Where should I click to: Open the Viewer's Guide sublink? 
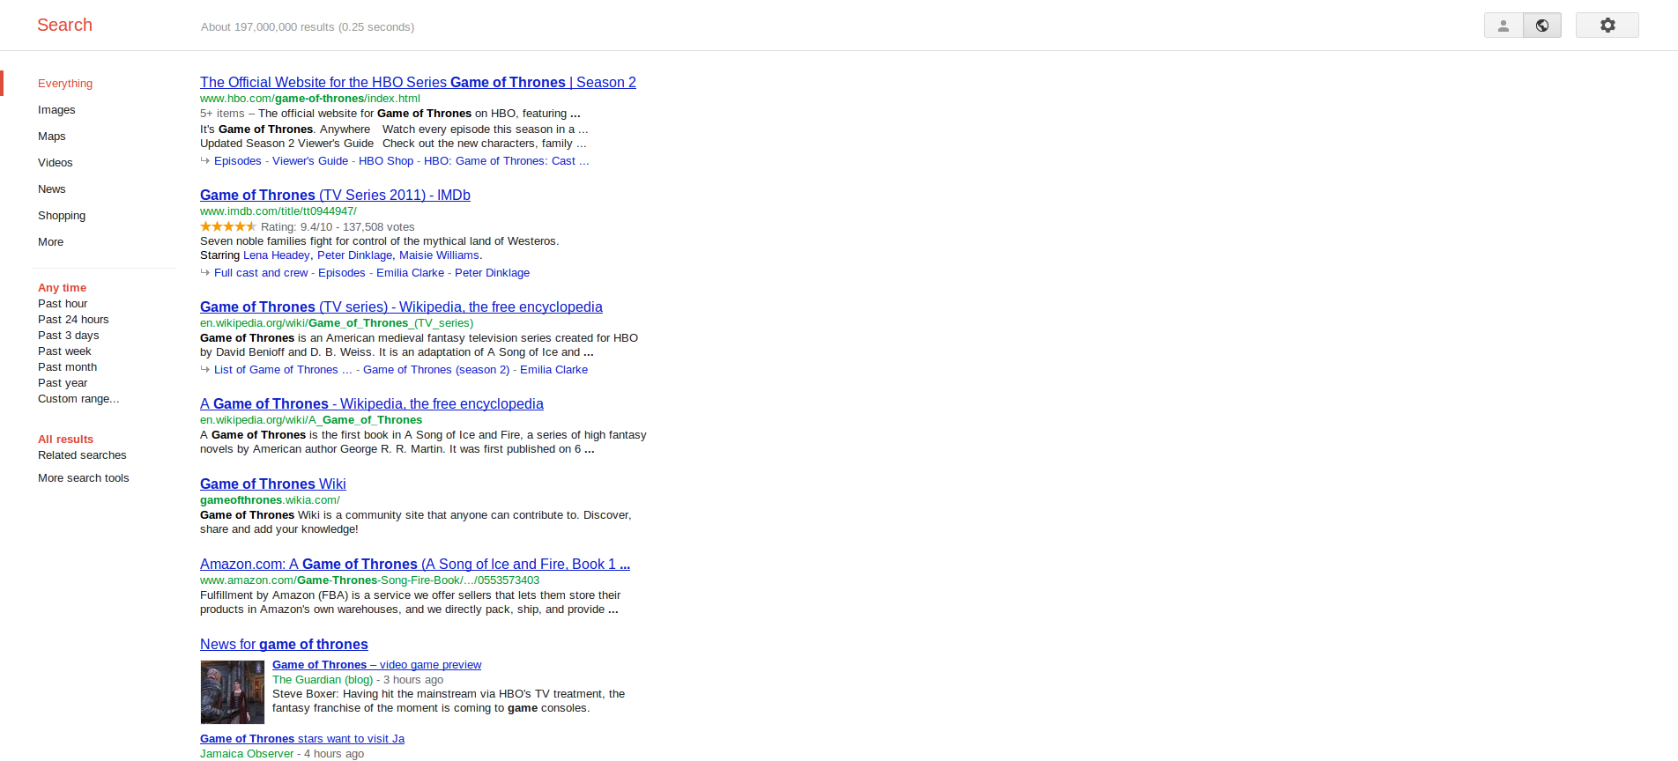pos(310,161)
